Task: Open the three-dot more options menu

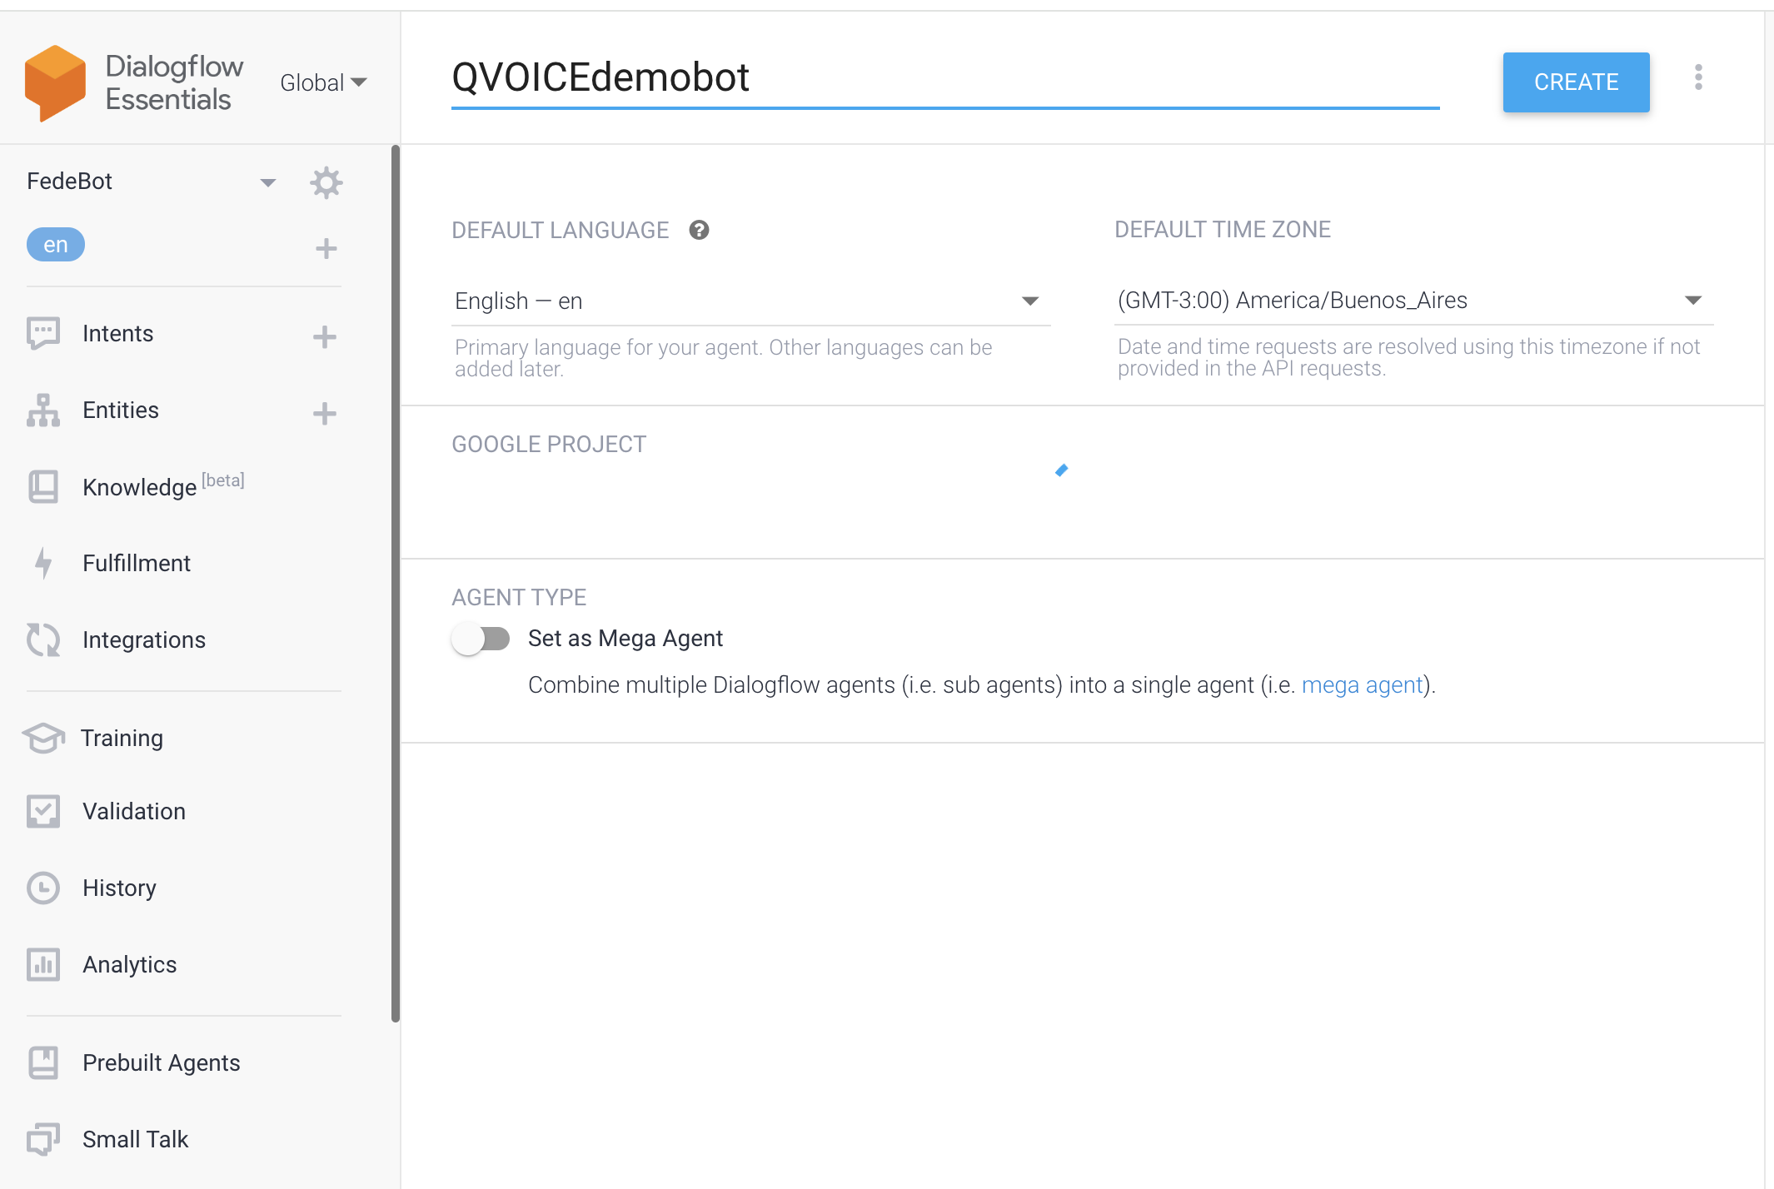Action: point(1698,77)
